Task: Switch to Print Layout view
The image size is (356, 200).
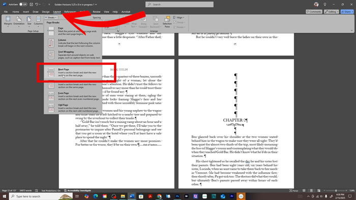Action: coord(311,191)
